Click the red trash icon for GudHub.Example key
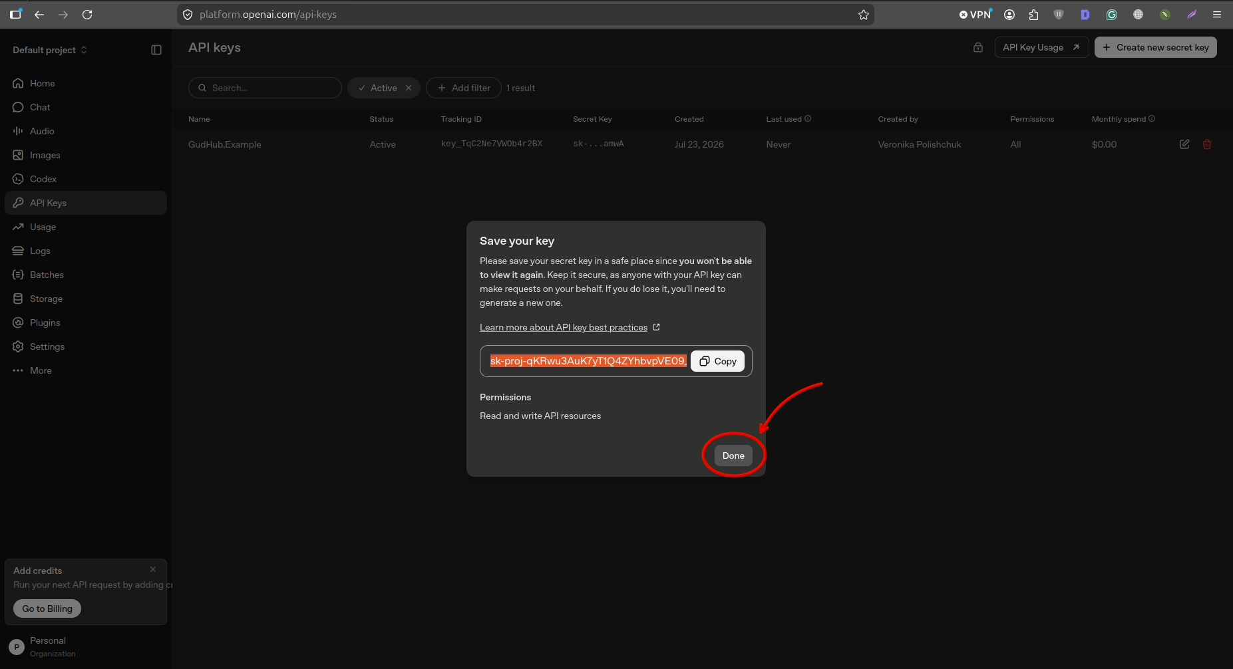This screenshot has width=1233, height=669. point(1207,144)
